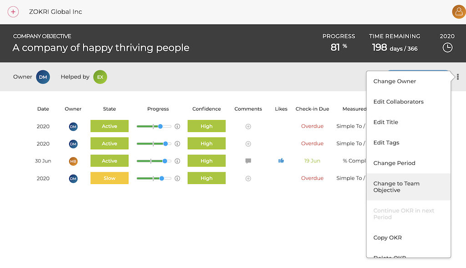The image size is (466, 268).
Task: Open Active state dropdown in first row
Action: click(109, 126)
